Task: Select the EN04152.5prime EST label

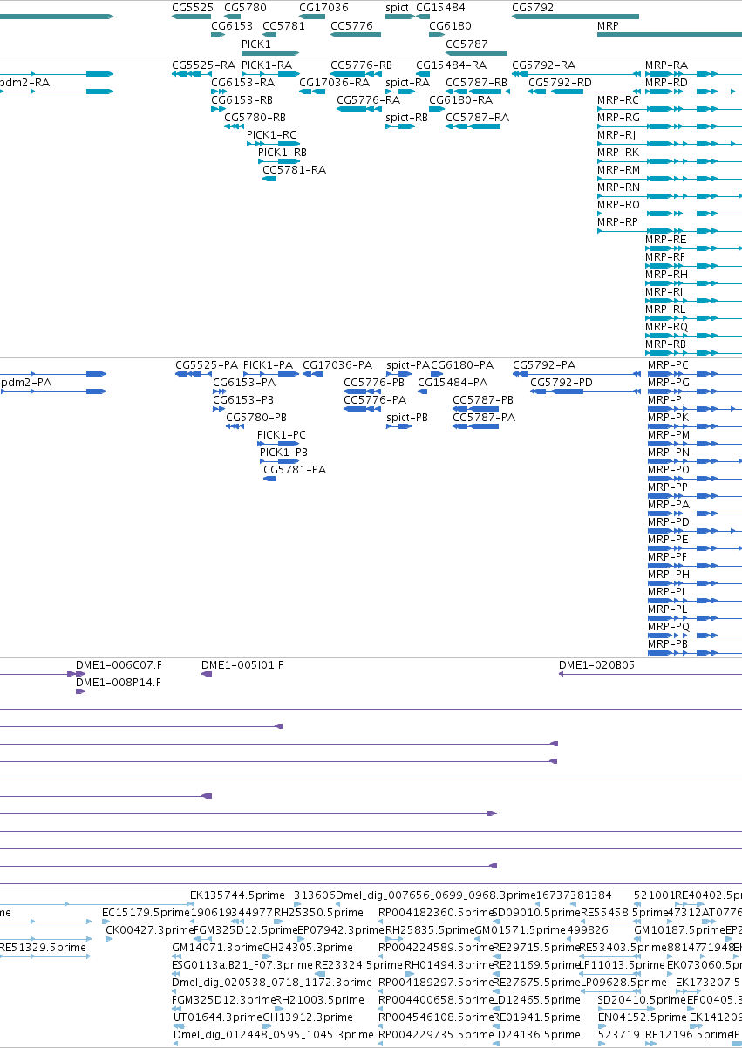Action: [x=643, y=1017]
